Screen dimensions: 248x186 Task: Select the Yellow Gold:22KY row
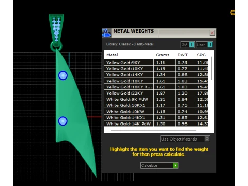click(x=156, y=93)
